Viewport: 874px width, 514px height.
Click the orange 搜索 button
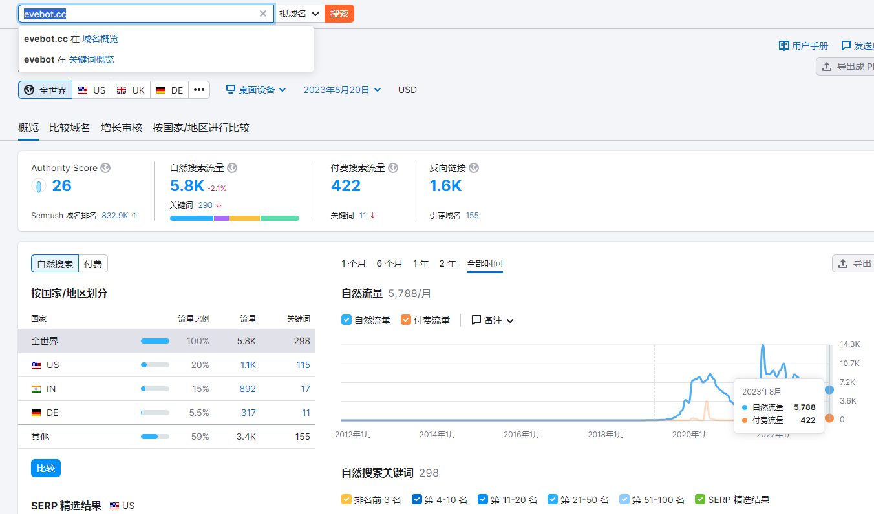339,14
